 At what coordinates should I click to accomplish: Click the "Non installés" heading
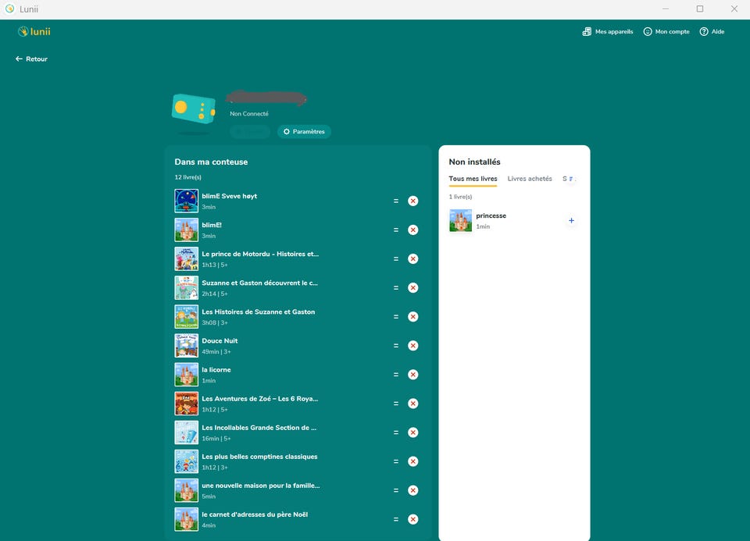coord(474,162)
